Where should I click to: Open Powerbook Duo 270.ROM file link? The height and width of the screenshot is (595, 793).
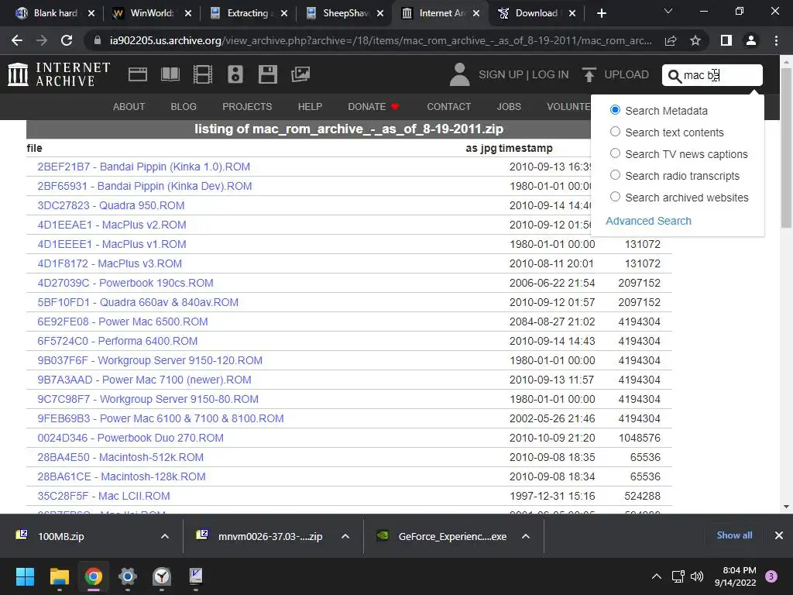130,439
